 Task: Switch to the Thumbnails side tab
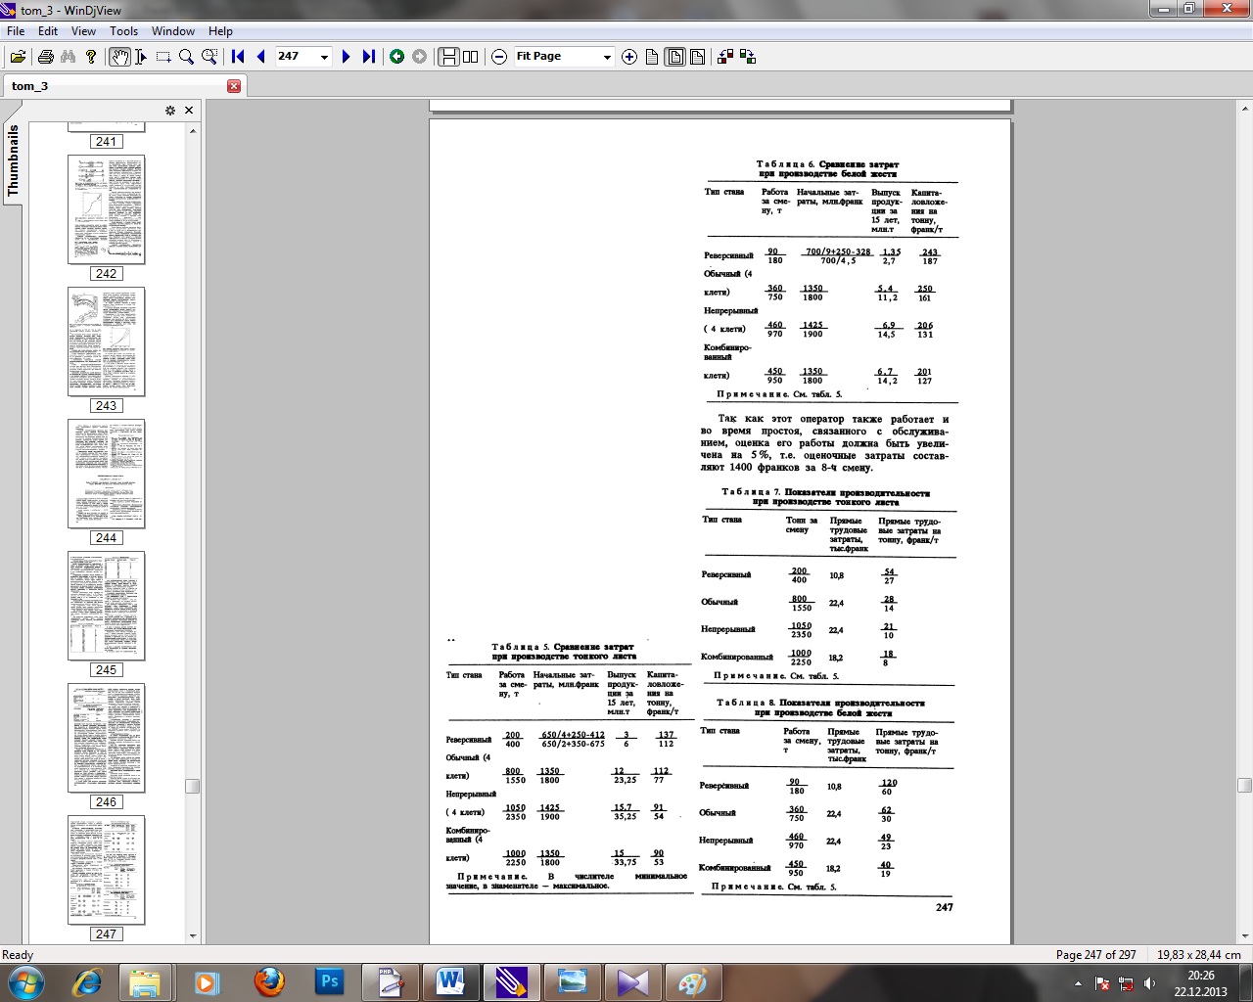pyautogui.click(x=13, y=161)
